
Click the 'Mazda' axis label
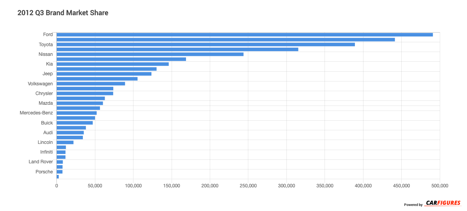pos(46,103)
